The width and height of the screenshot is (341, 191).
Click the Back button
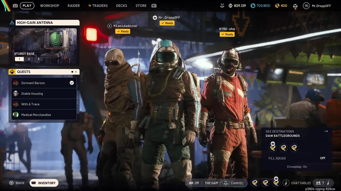(17, 183)
